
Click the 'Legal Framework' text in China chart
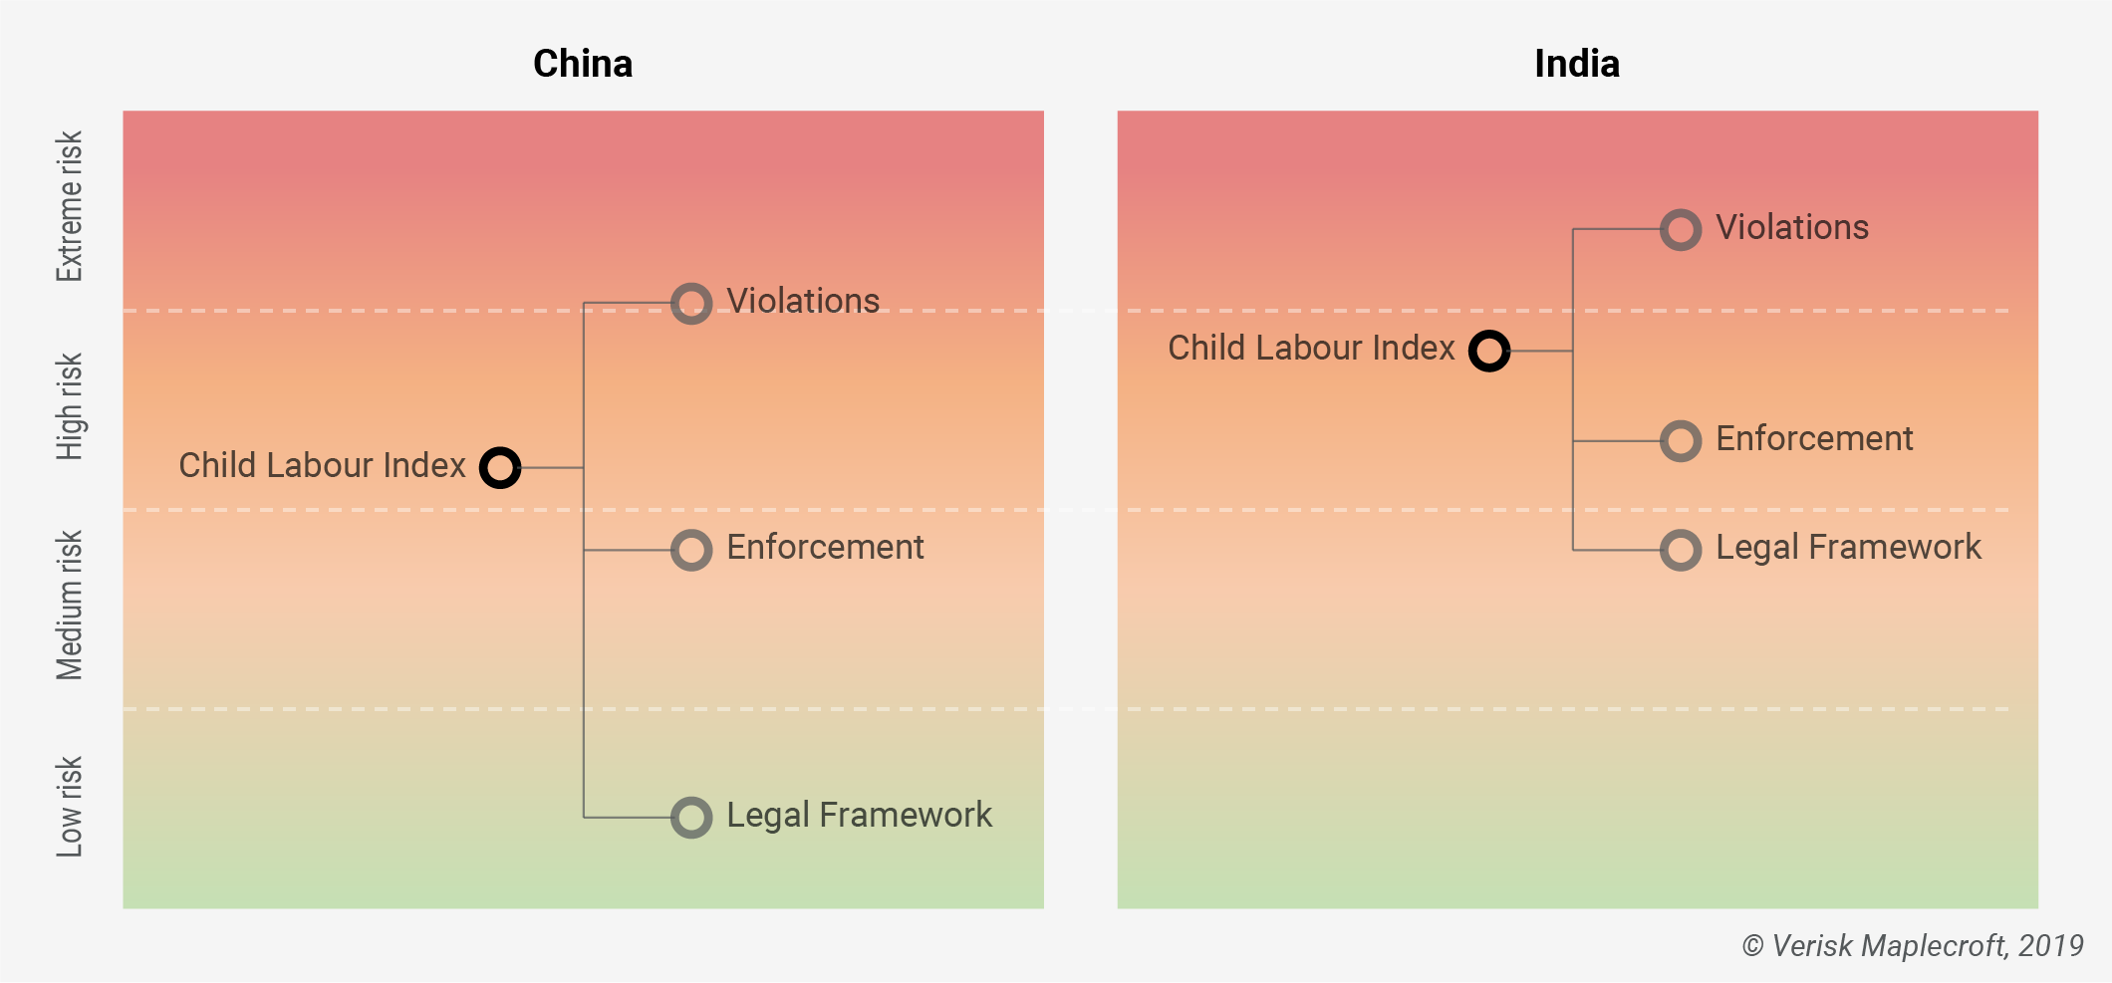click(x=859, y=816)
